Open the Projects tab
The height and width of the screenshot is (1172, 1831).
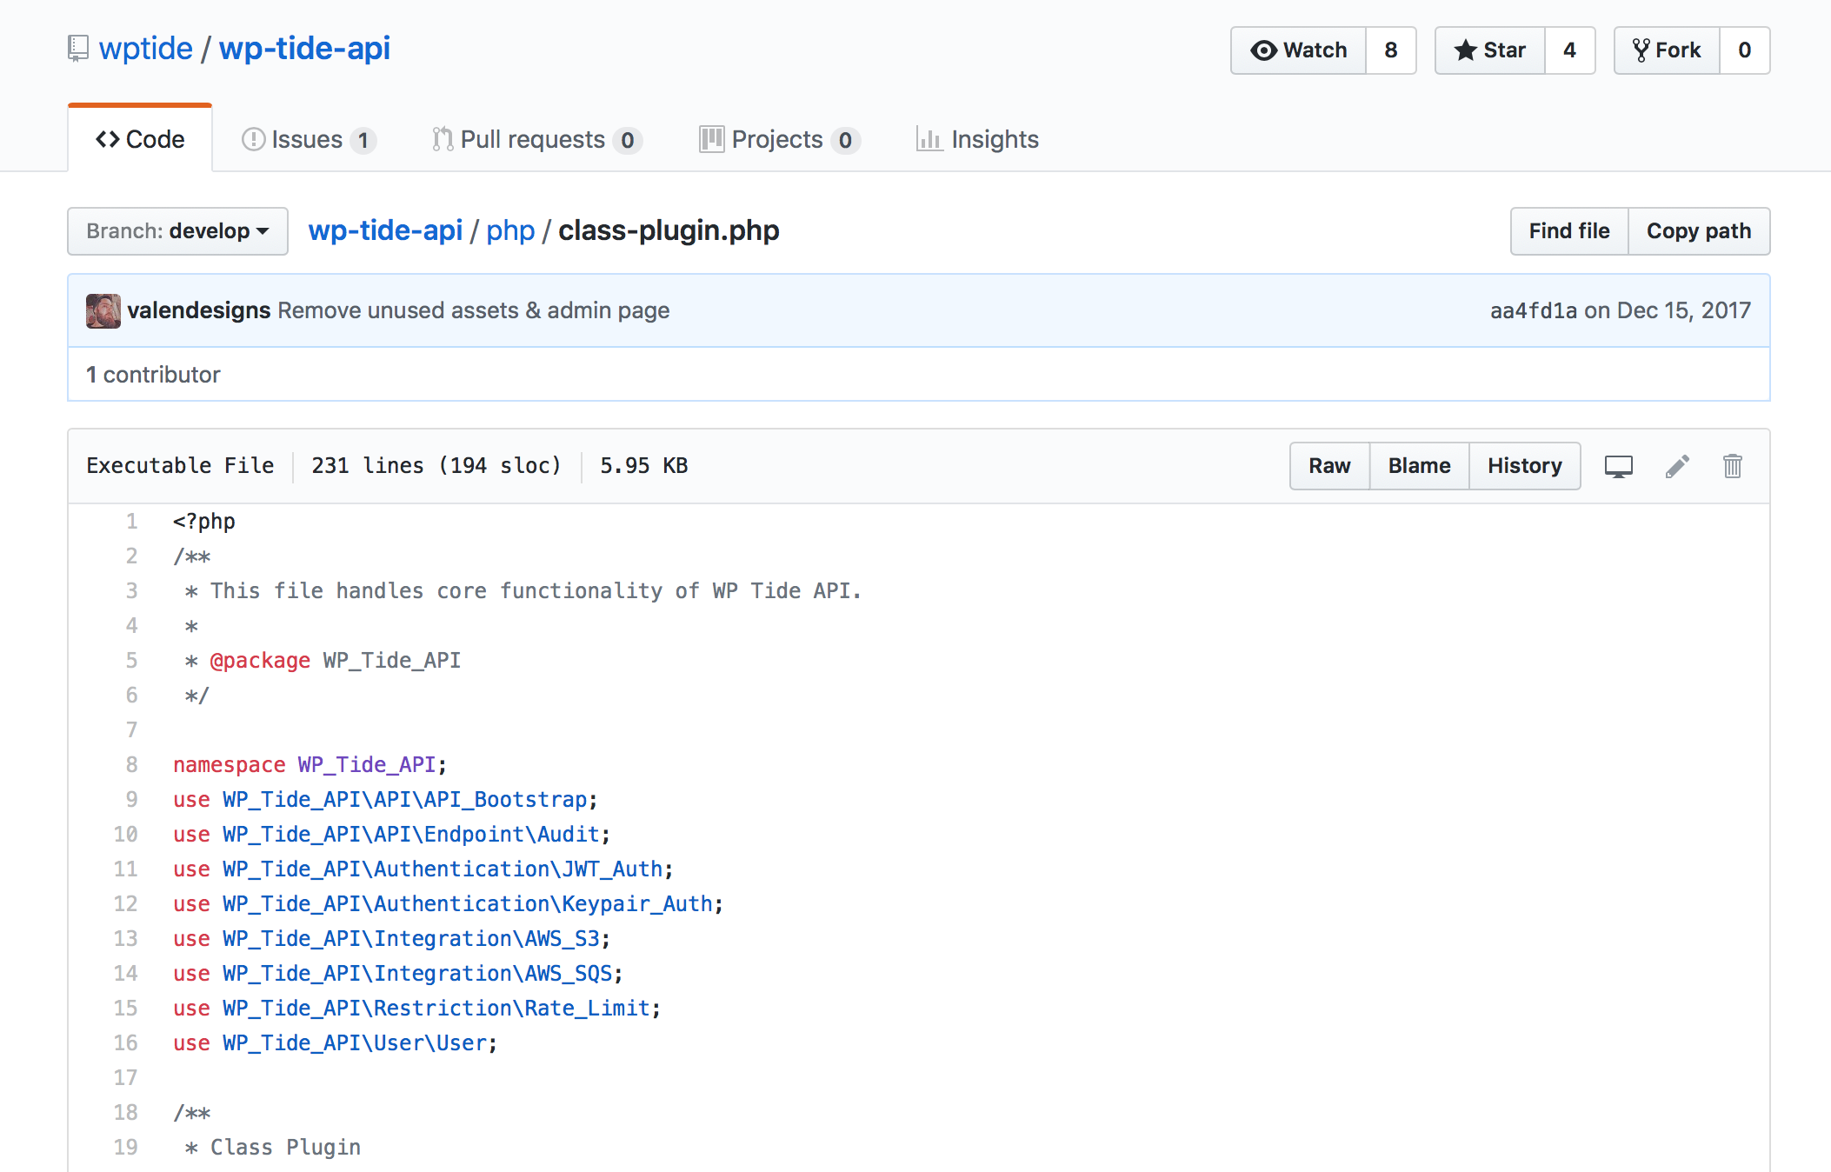(778, 139)
